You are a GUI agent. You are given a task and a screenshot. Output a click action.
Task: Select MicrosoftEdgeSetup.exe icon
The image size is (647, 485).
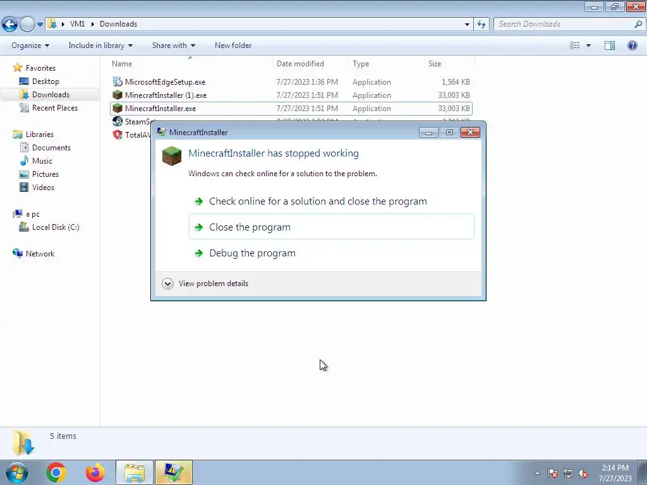tap(118, 81)
